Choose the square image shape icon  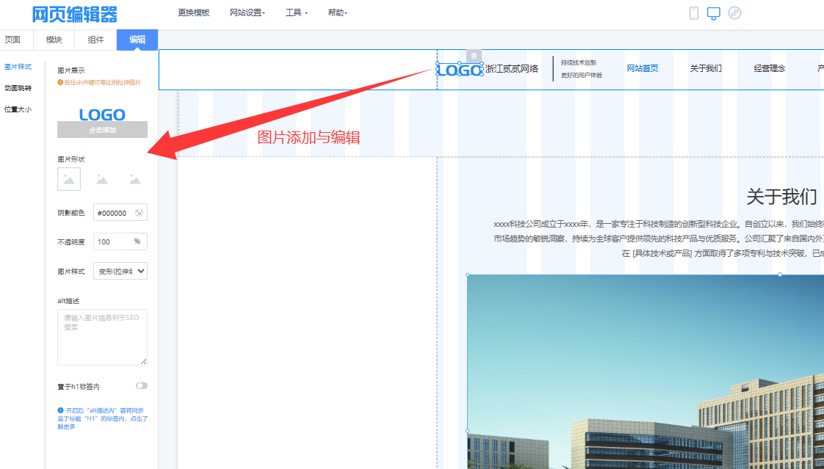[x=69, y=179]
